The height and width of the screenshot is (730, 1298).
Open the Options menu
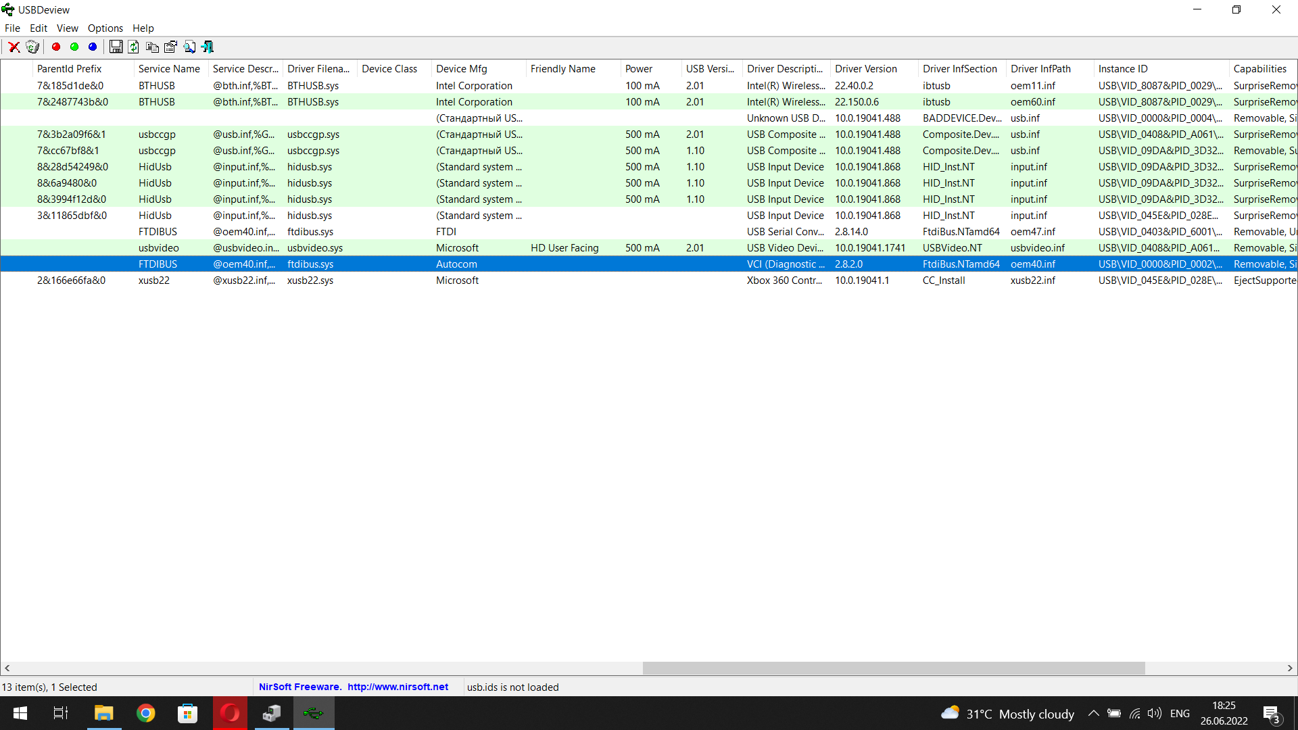click(x=105, y=28)
